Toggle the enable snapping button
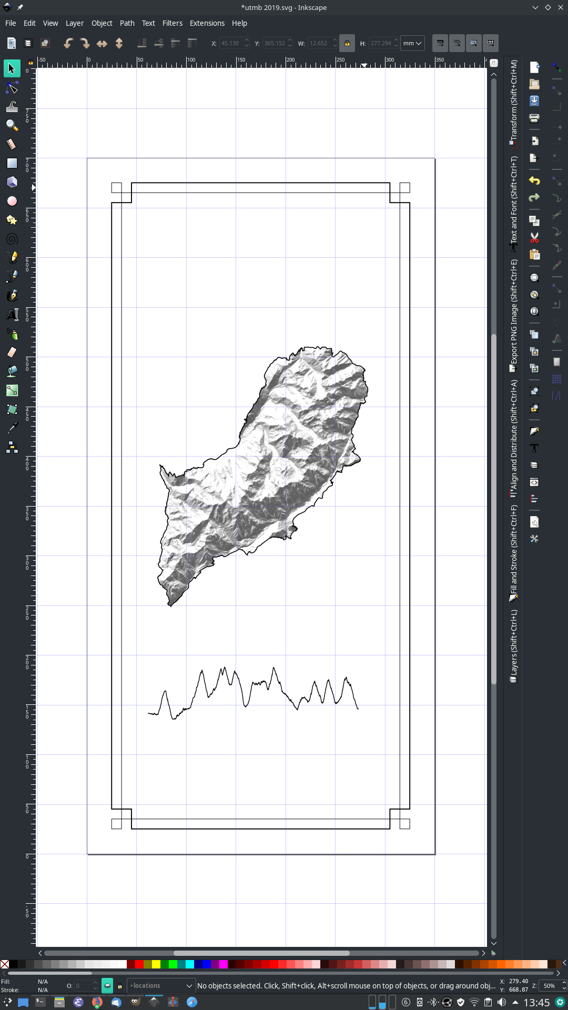This screenshot has width=568, height=1010. click(557, 67)
